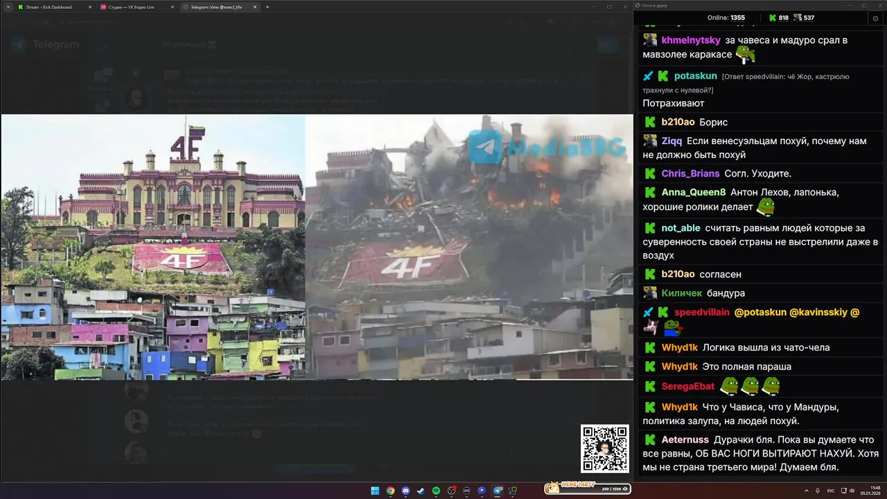Click the РУС language indicator in tray
The width and height of the screenshot is (887, 499).
tap(831, 491)
